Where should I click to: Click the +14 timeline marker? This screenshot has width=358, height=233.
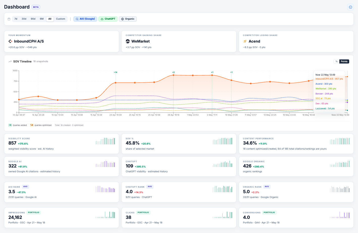pos(116,72)
